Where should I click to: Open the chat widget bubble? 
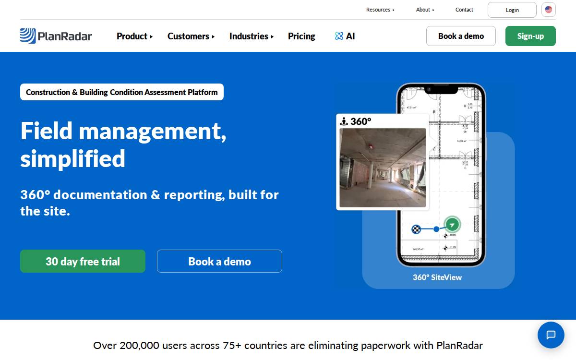coord(551,335)
